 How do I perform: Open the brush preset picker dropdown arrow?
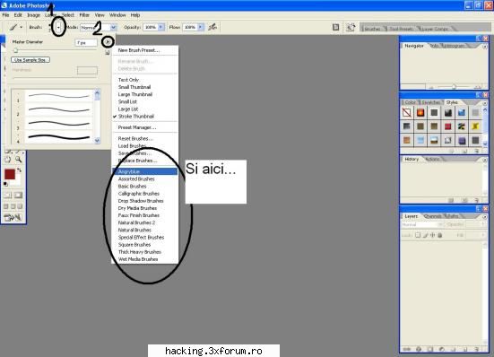[x=58, y=28]
